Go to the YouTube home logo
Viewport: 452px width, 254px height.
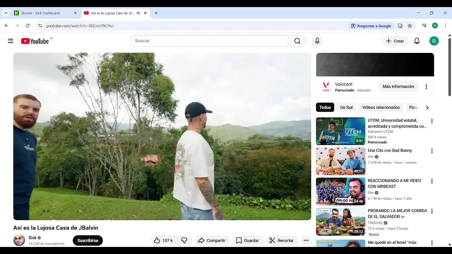[35, 41]
